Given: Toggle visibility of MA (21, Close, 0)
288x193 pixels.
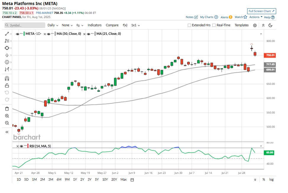Looking at the screenshot, I should (x=88, y=34).
